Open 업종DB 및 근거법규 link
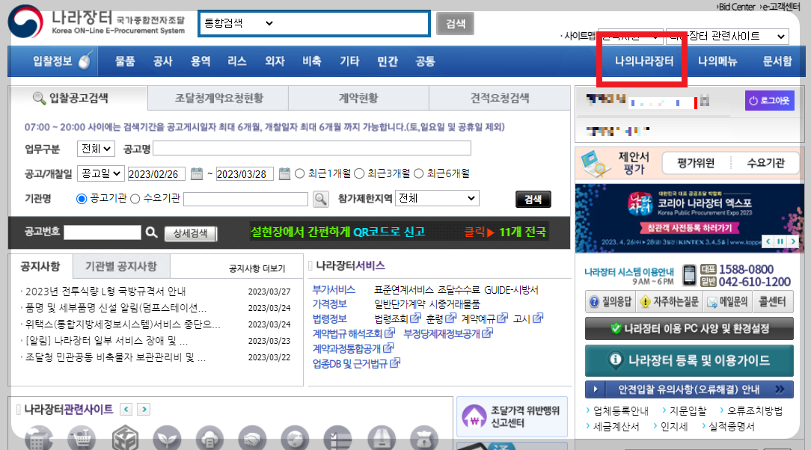Image resolution: width=811 pixels, height=450 pixels. tap(356, 364)
